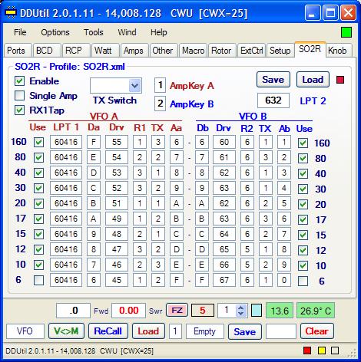Open the Help menu
This screenshot has width=361, height=362.
click(159, 32)
